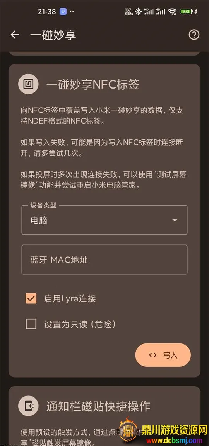209x446 pixels.
Task: Focus the 蓝牙 MAC地址 input field
Action: [x=104, y=260]
